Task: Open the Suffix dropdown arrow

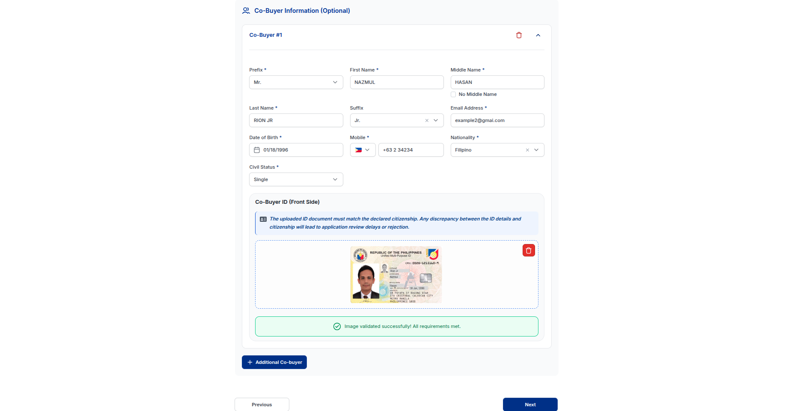Action: 436,120
